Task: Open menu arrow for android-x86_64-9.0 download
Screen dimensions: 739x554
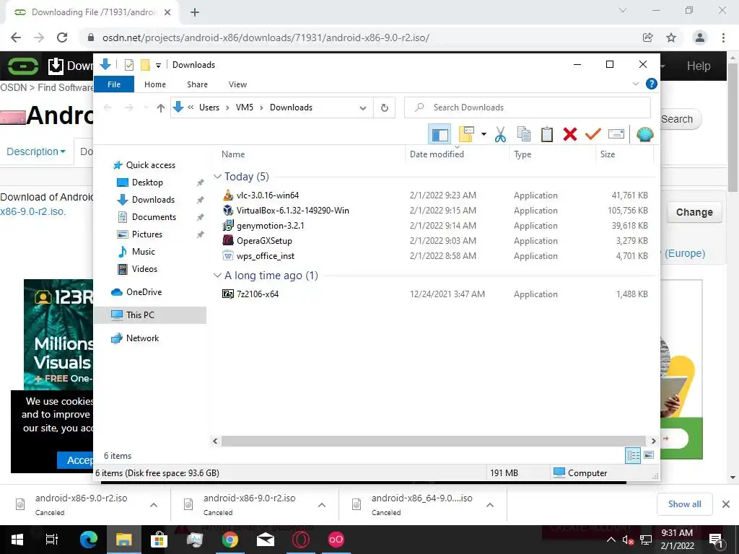Action: [490, 505]
